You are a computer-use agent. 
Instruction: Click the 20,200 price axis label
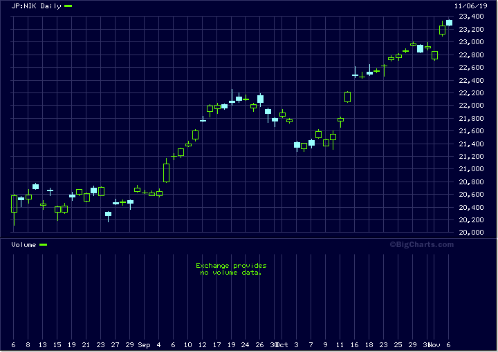click(471, 220)
